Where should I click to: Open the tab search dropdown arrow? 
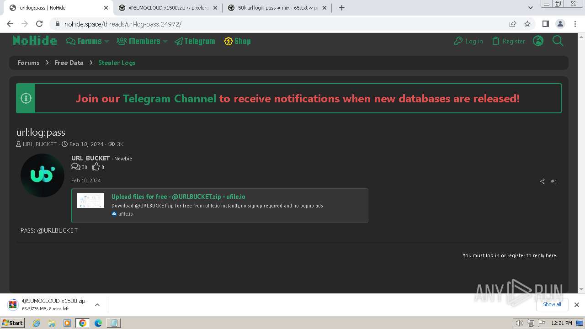point(531,8)
